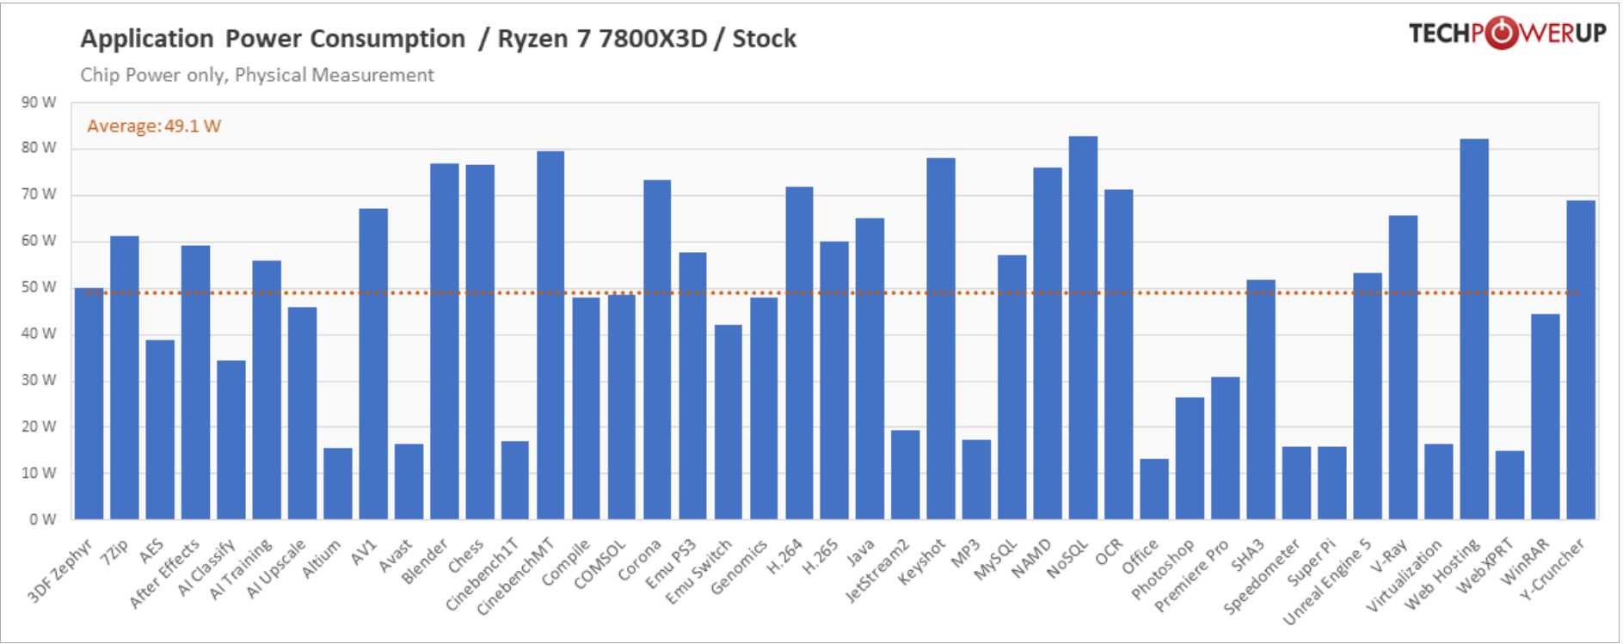Select the Unreal Engine 5 bar
Viewport: 1623px width, 644px height.
(x=1368, y=396)
